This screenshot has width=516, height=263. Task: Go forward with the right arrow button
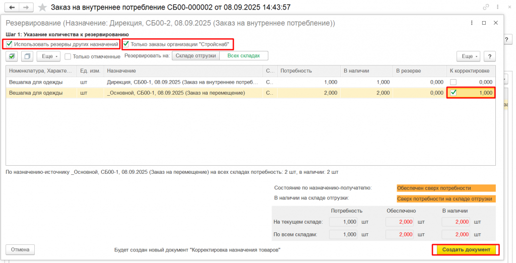coord(26,7)
